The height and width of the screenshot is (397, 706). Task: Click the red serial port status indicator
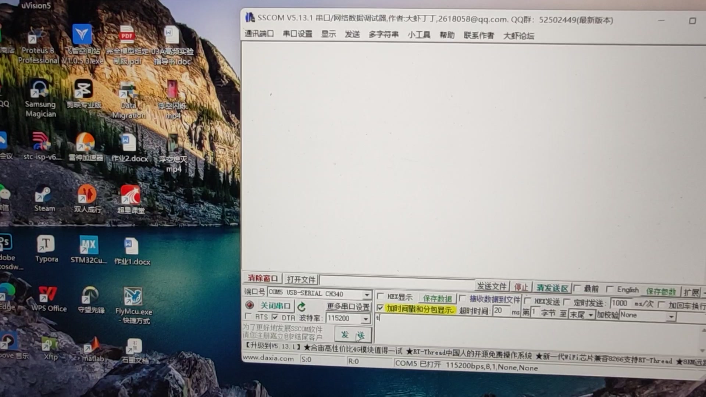(250, 305)
